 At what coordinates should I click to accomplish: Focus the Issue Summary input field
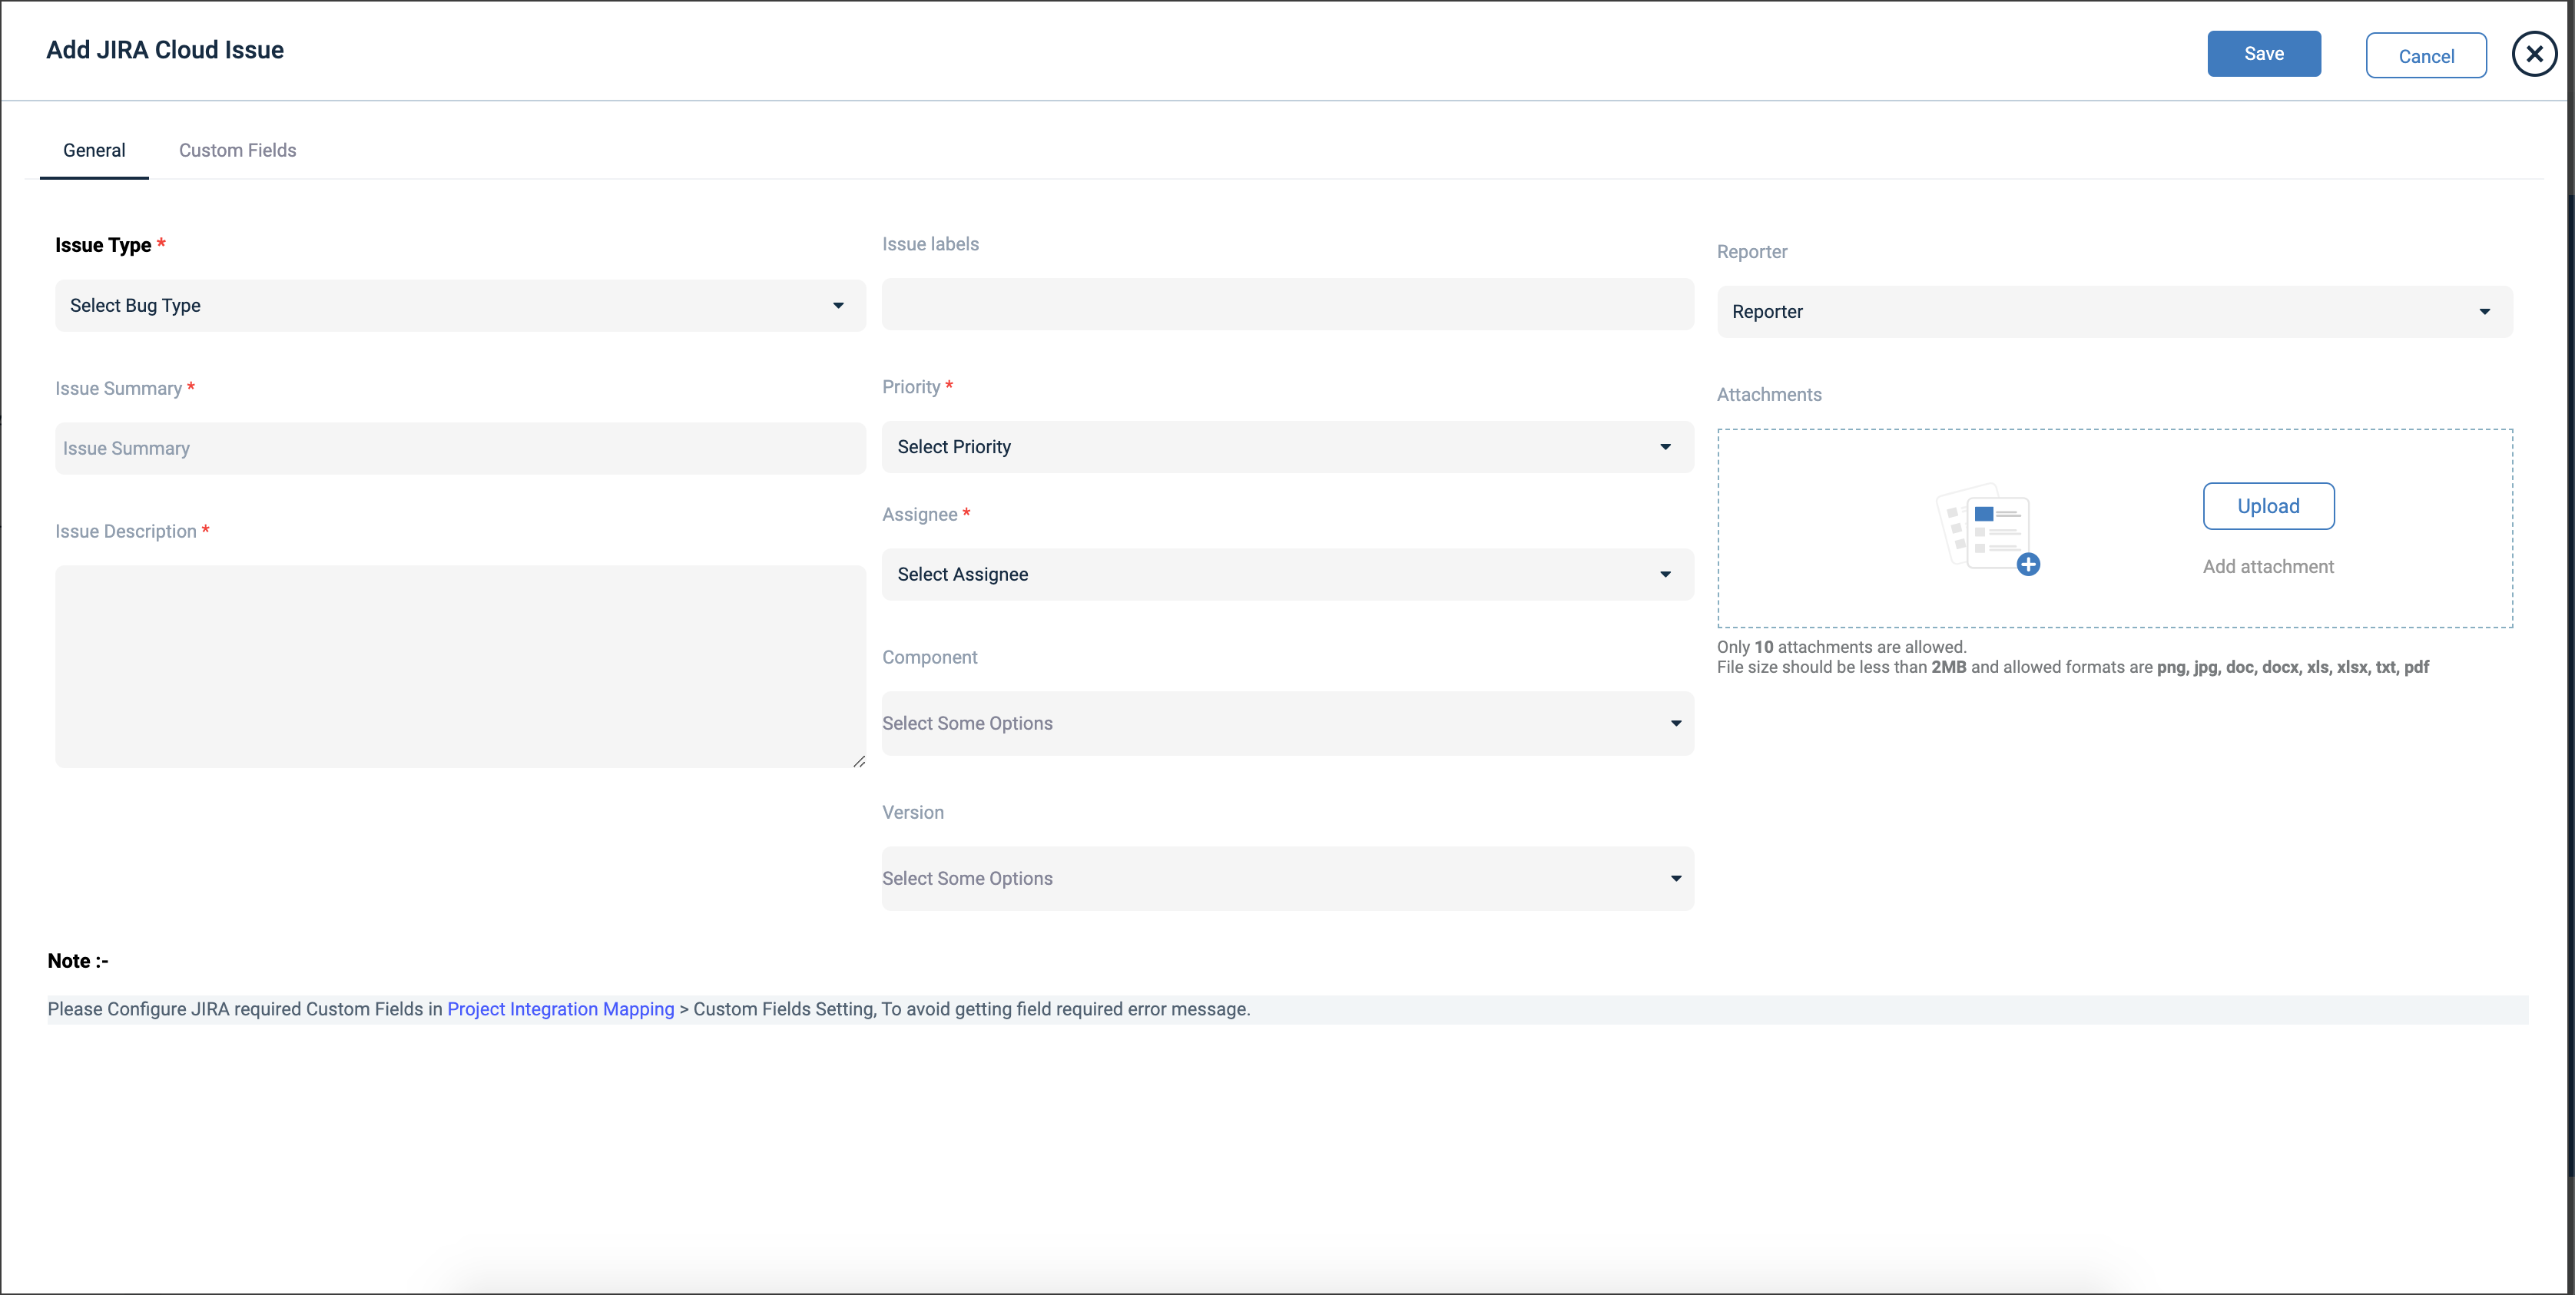[x=460, y=449]
